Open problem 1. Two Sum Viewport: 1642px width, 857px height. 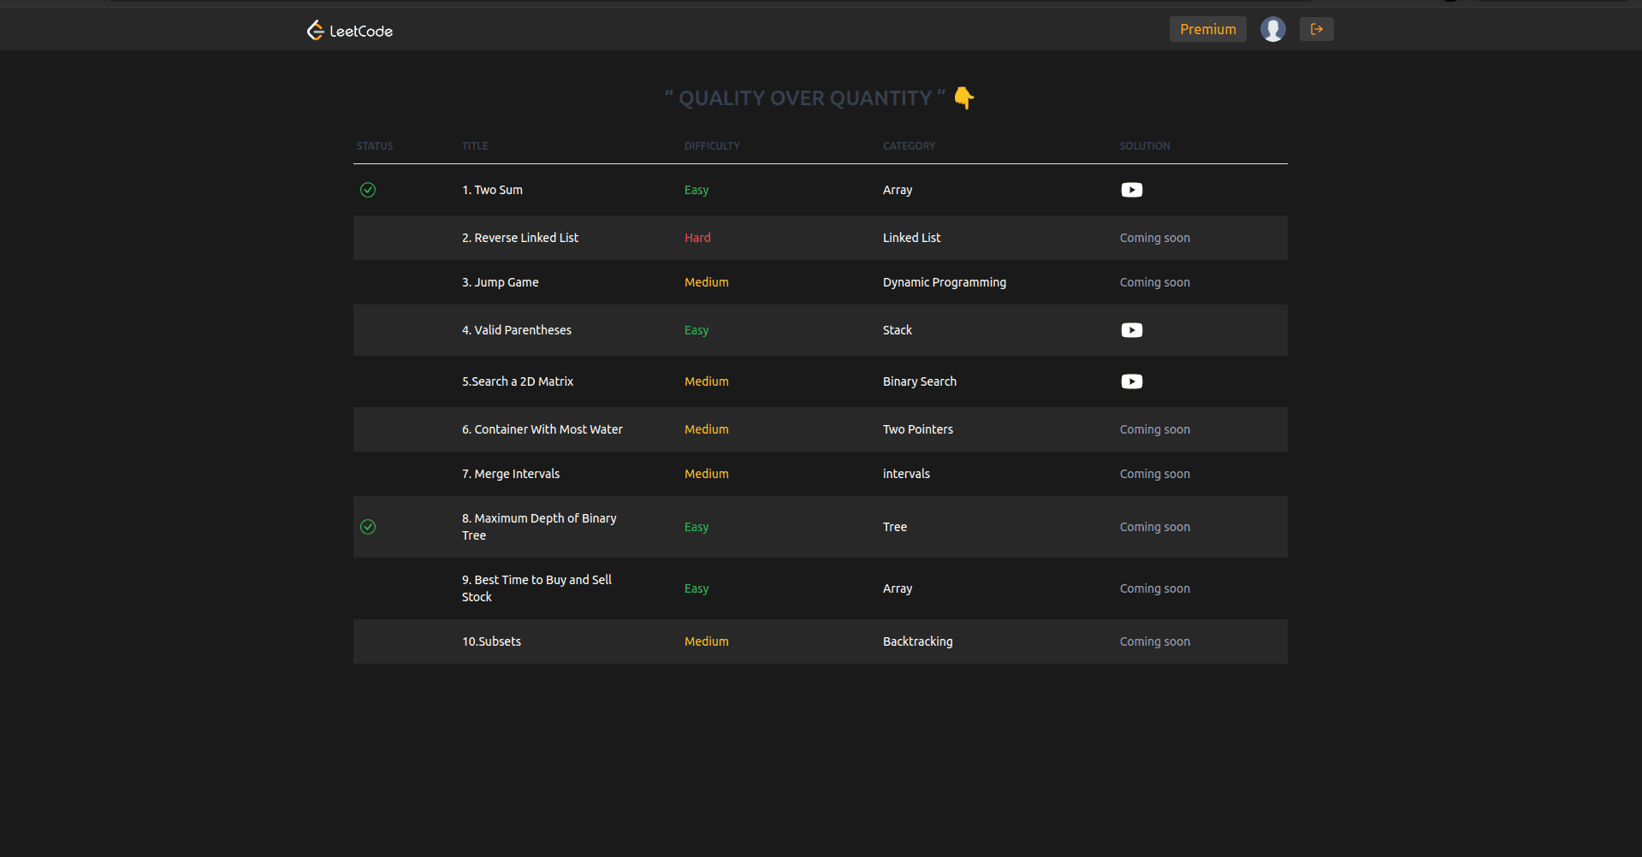point(492,190)
